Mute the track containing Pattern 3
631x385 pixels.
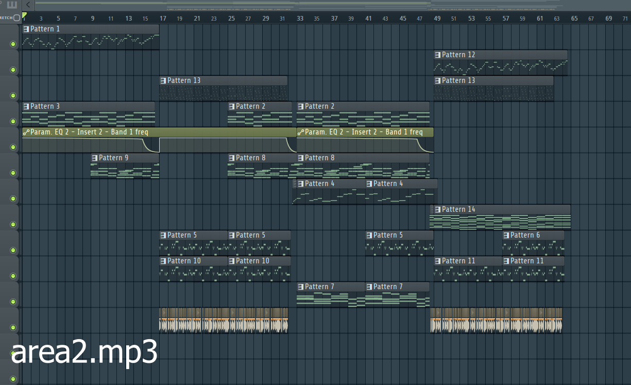tap(13, 122)
